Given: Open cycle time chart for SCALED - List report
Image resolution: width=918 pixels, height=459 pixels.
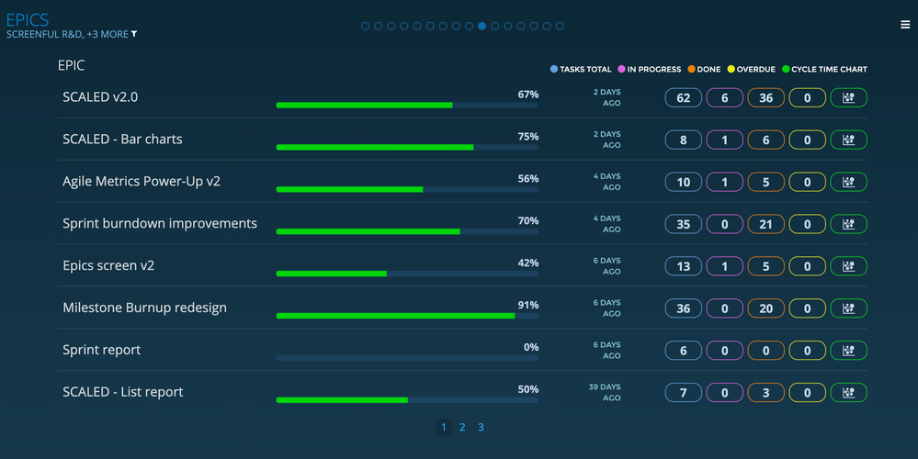Looking at the screenshot, I should point(848,392).
